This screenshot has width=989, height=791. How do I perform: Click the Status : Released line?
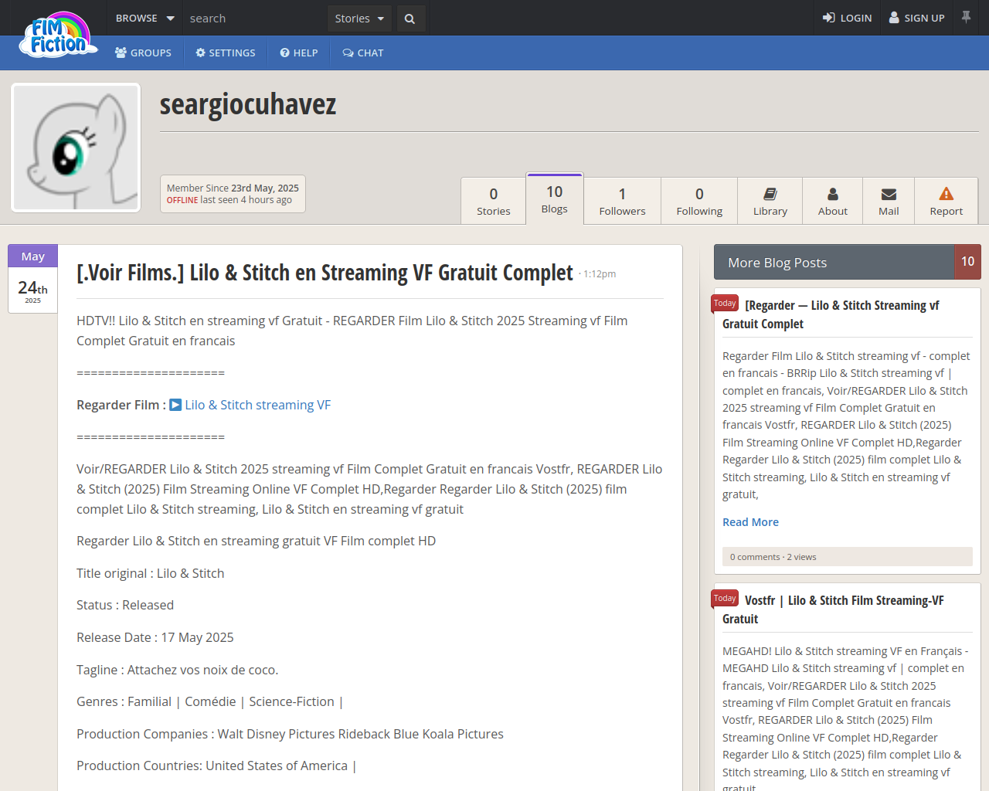coord(125,605)
